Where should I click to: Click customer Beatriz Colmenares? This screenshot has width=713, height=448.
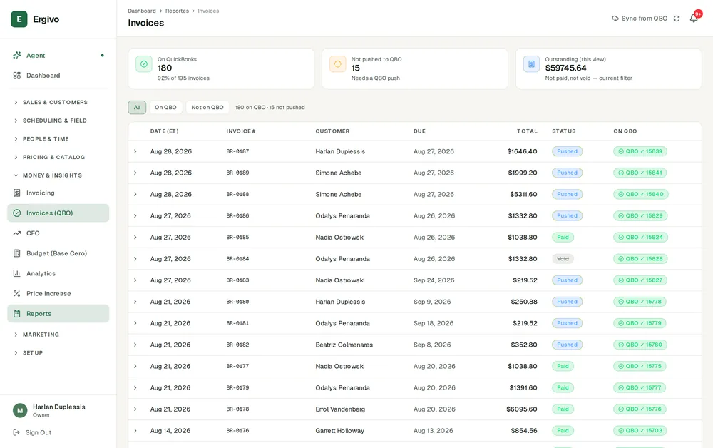click(344, 345)
